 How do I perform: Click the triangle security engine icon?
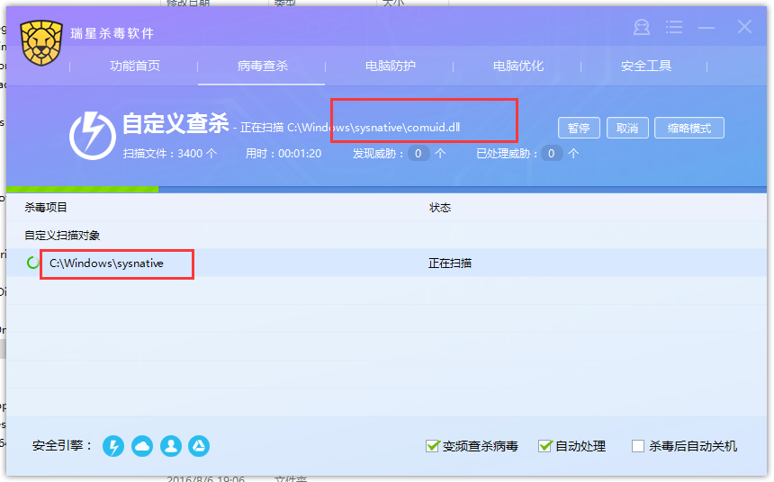pos(199,446)
